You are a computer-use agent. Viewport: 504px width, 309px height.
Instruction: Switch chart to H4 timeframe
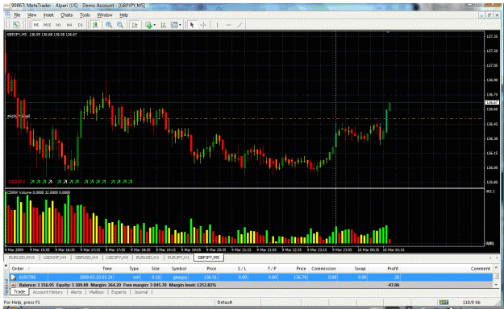click(69, 25)
